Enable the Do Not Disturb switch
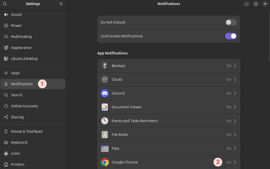The height and width of the screenshot is (169, 270). pos(231,22)
